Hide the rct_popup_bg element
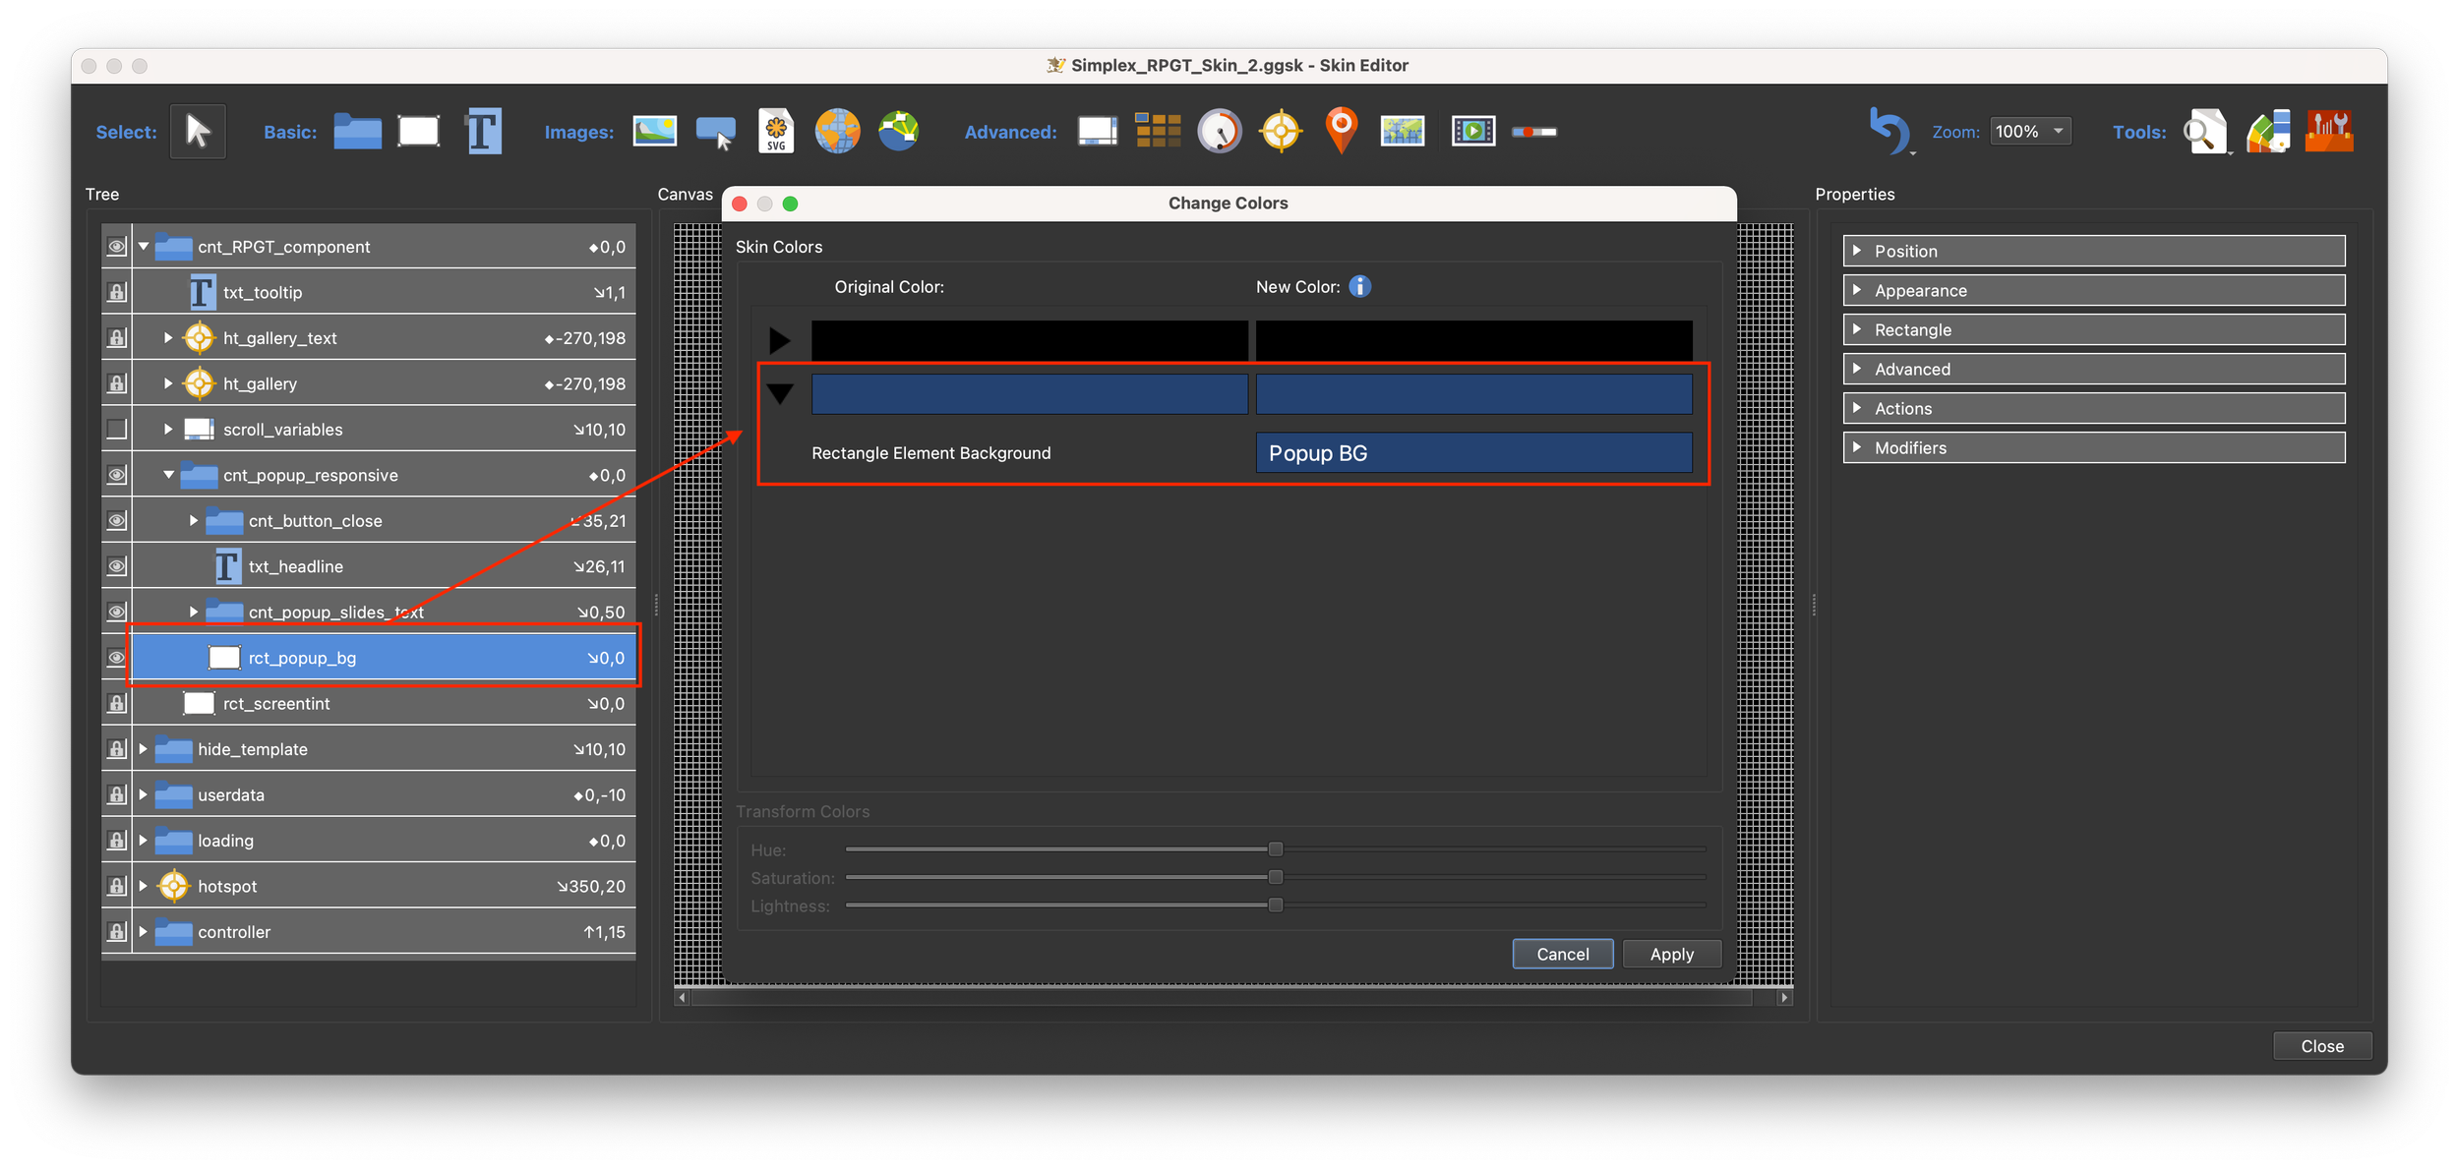The height and width of the screenshot is (1169, 2459). click(x=116, y=658)
